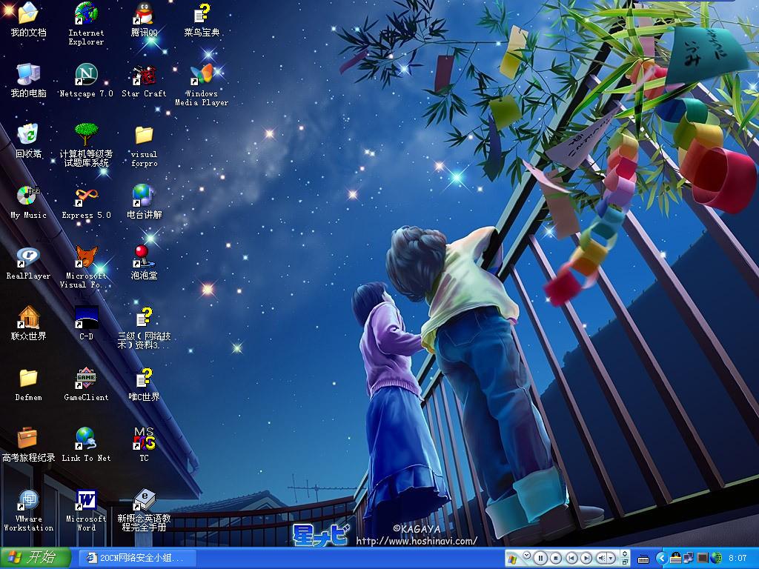759x569 pixels.
Task: Open the QQ penguin tray icon
Action: pyautogui.click(x=676, y=559)
